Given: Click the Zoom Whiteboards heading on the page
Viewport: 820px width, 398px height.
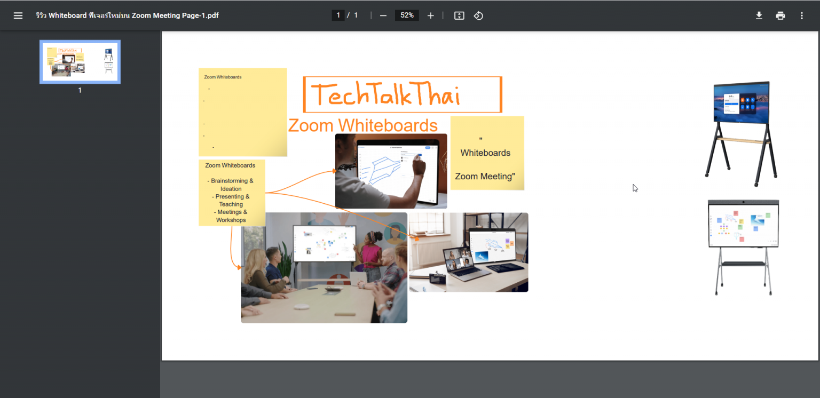Looking at the screenshot, I should click(x=363, y=125).
